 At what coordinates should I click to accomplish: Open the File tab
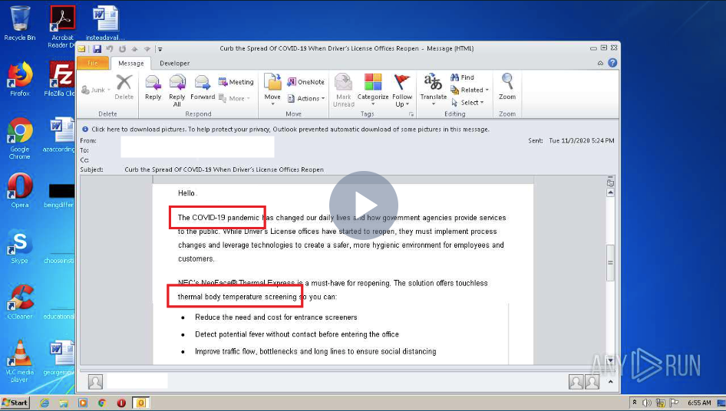(93, 63)
